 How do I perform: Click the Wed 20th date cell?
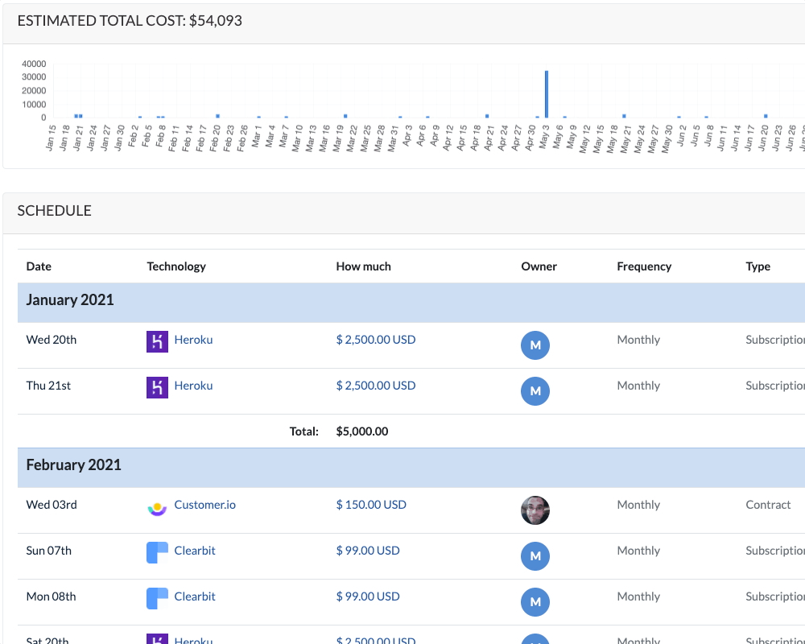click(x=52, y=340)
